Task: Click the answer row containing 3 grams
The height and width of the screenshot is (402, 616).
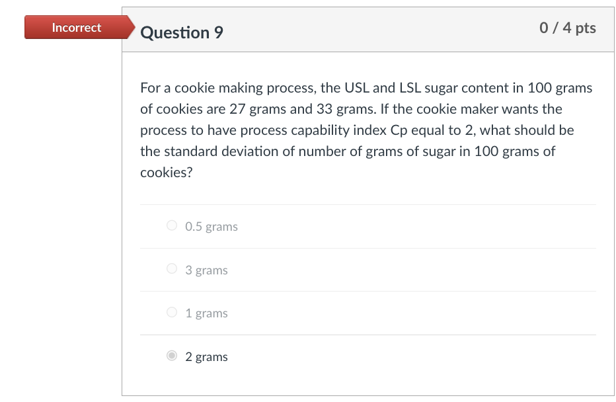Action: pyautogui.click(x=367, y=270)
